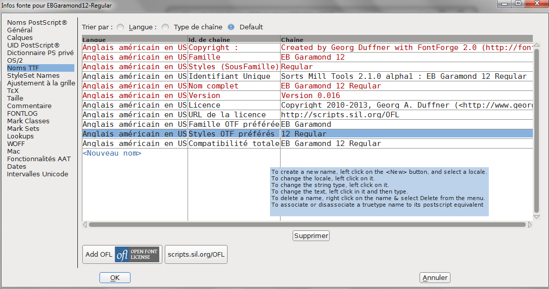Click the scripts.sil.org/OFL button
Screen dimensions: 549x289
(196, 254)
